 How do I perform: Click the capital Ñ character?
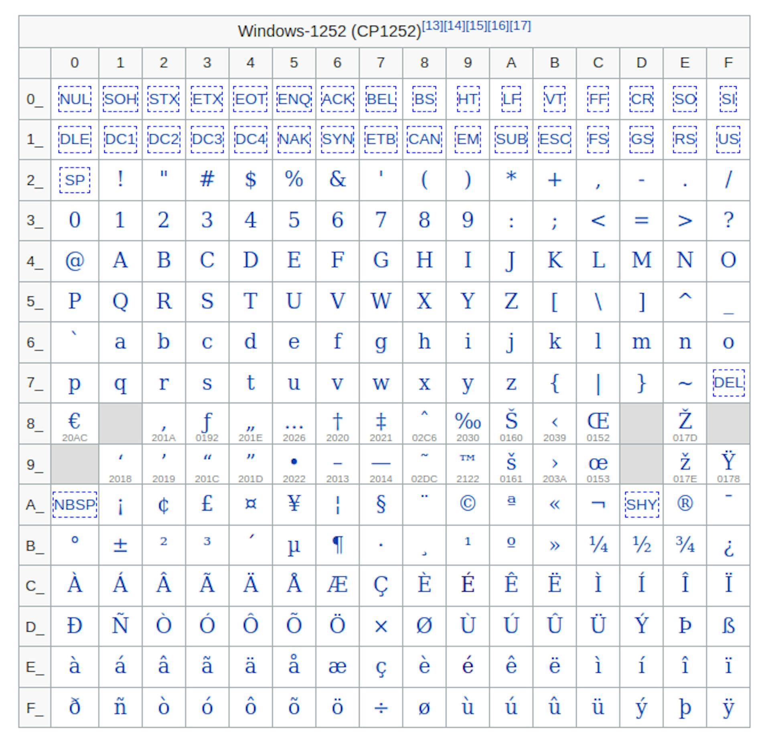(x=120, y=622)
